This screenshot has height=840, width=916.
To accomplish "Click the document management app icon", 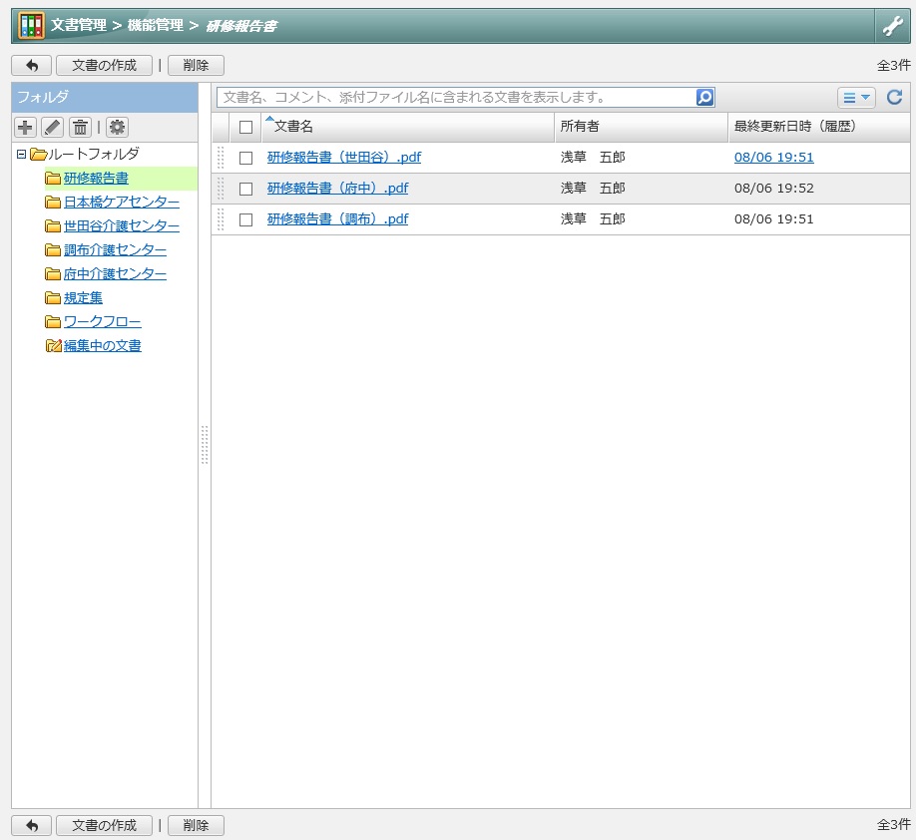I will point(31,26).
